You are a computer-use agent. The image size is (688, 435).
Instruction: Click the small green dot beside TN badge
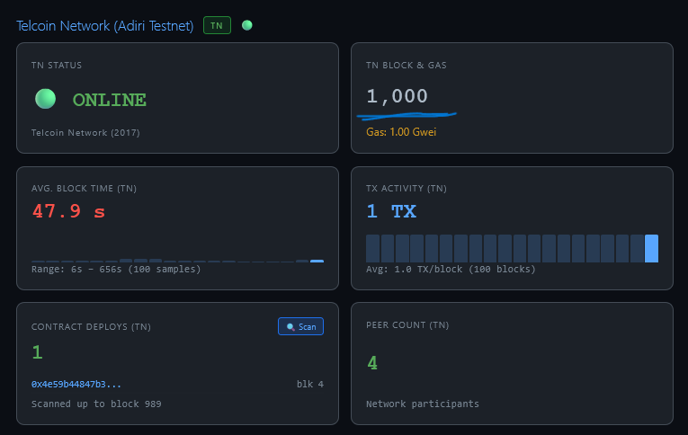(x=247, y=25)
